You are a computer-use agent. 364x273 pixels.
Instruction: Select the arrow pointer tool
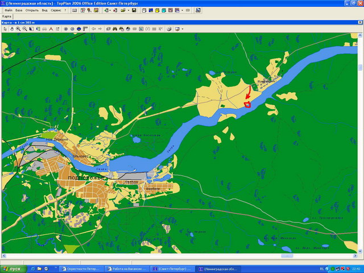(5, 28)
